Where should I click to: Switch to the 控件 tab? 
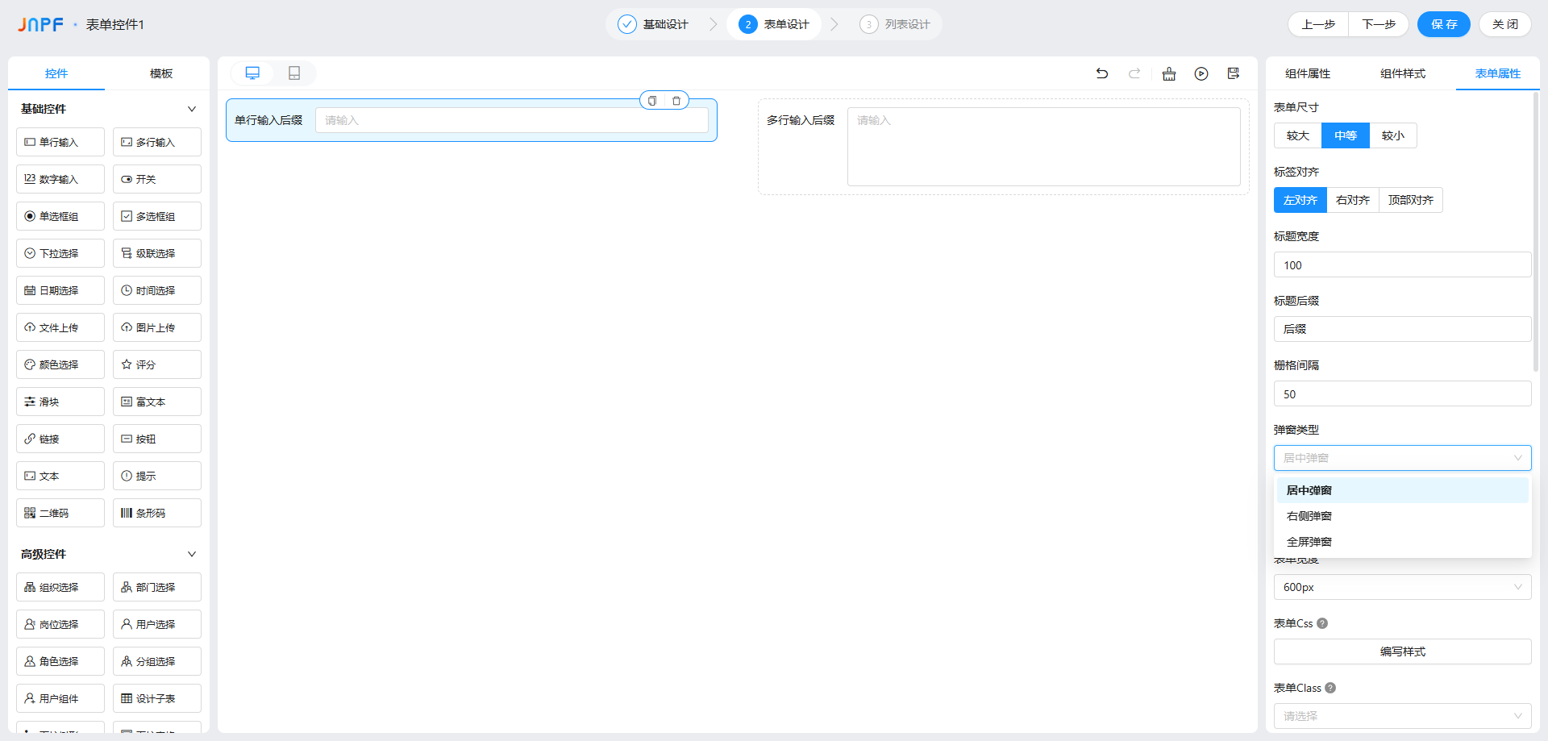tap(56, 73)
